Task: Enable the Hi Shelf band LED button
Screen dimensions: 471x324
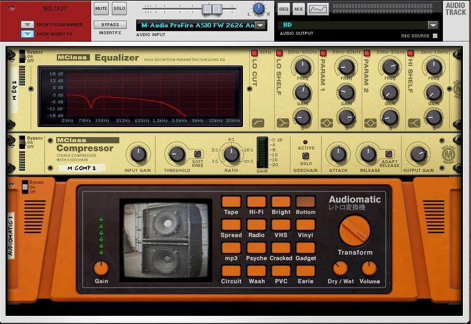Action: point(410,54)
